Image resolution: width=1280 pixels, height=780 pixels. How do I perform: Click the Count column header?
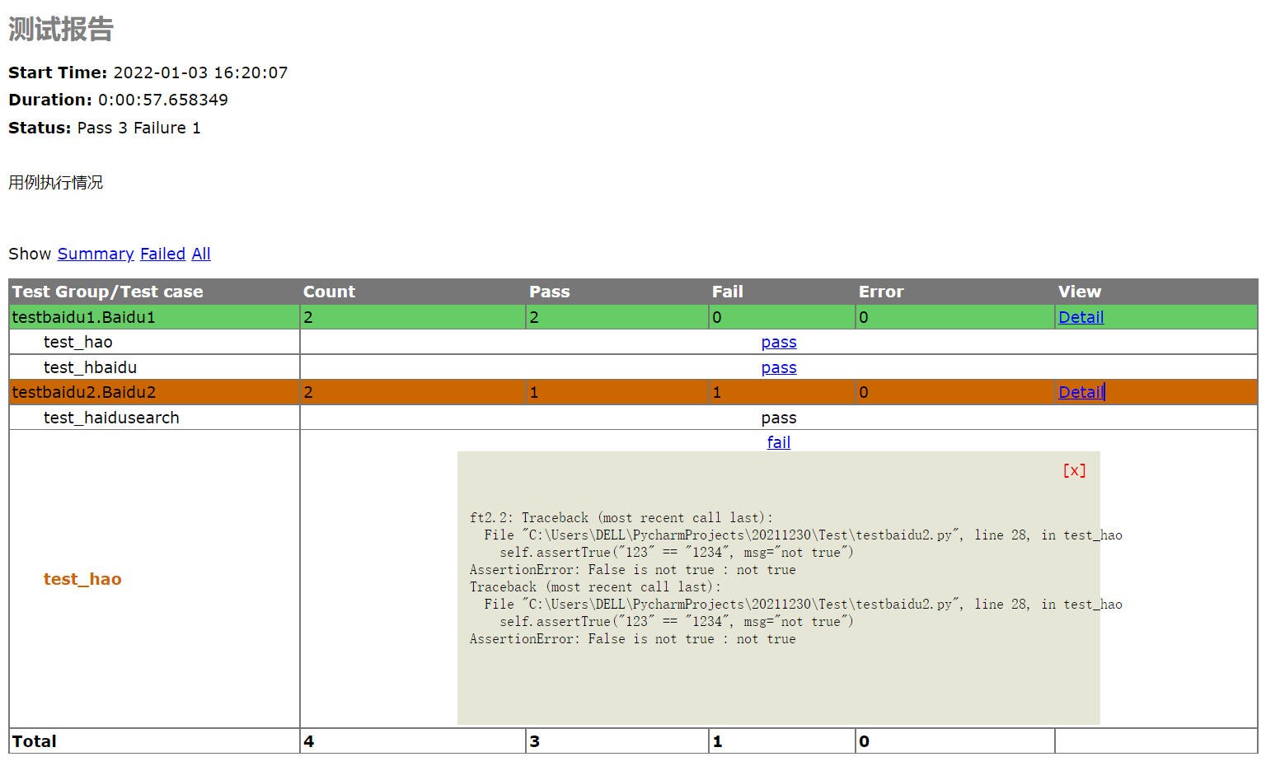coord(329,292)
